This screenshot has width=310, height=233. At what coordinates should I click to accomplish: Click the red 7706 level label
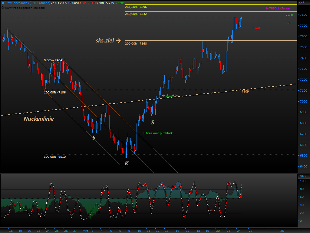[x=289, y=23]
